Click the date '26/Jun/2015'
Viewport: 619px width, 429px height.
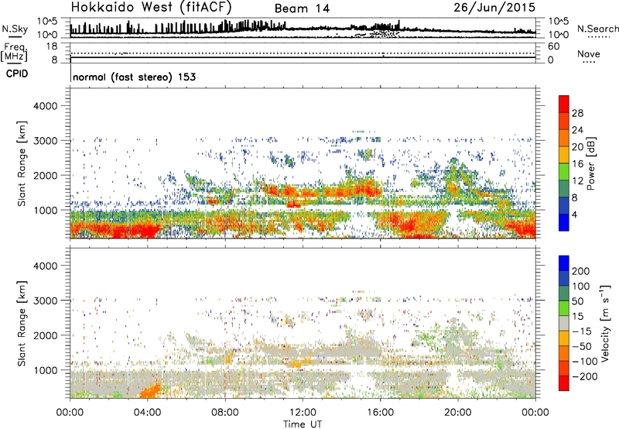click(494, 8)
